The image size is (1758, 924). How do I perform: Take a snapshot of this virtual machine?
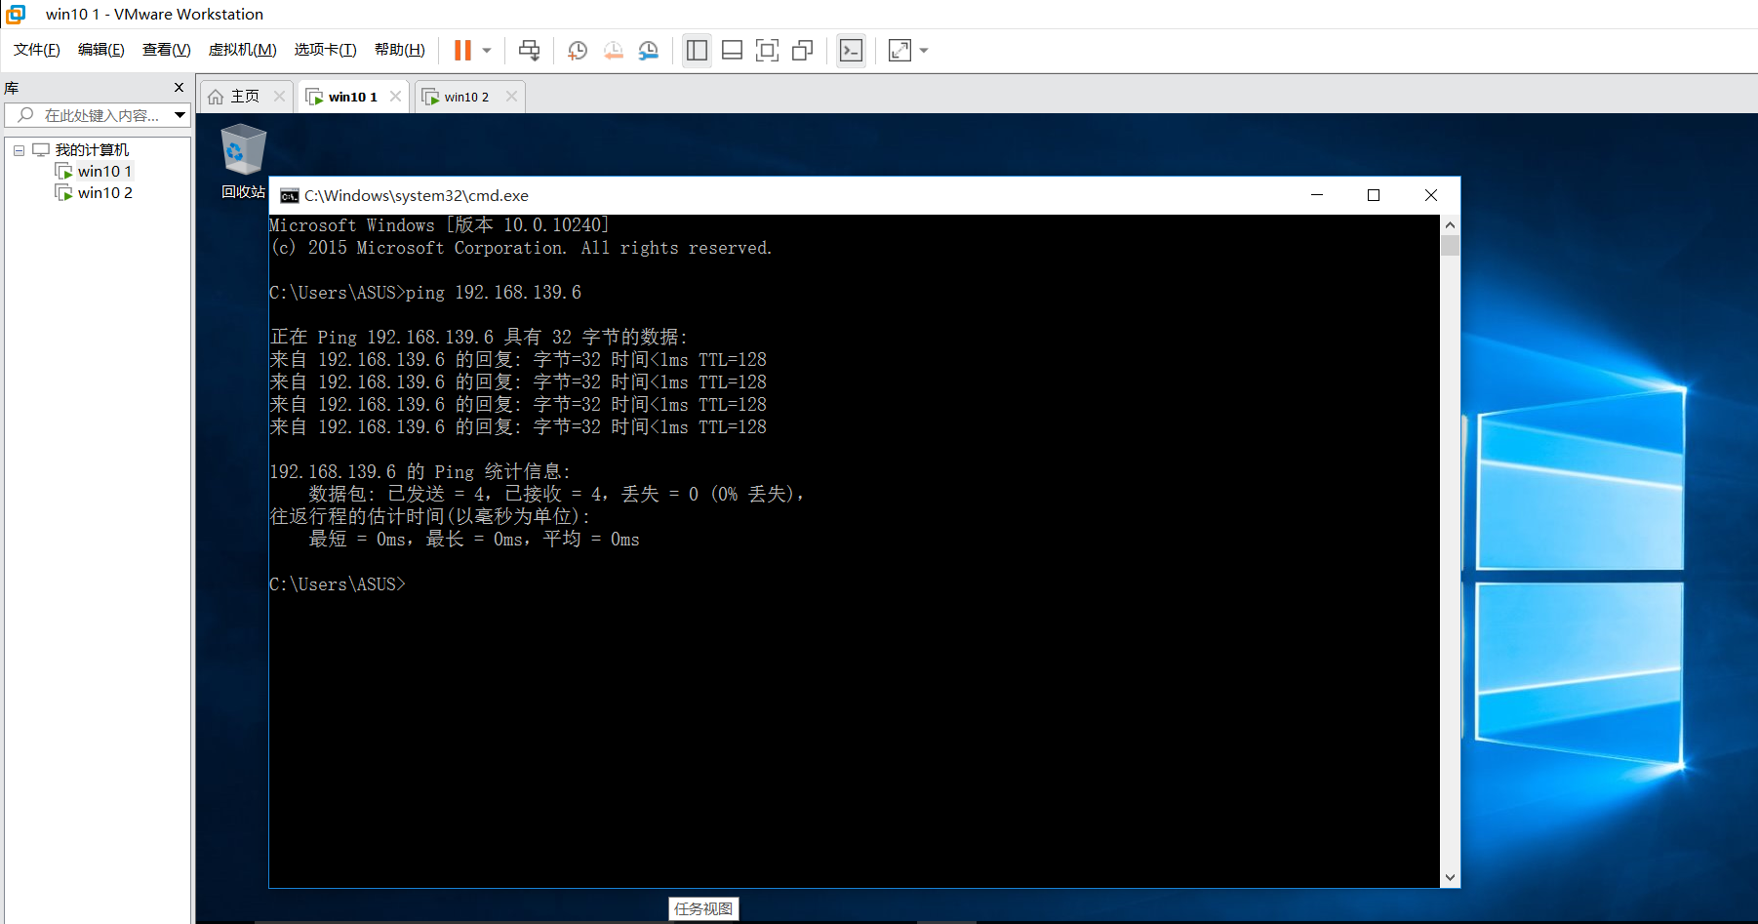click(578, 51)
